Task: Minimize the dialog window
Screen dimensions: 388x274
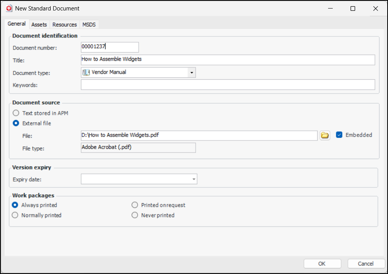Action: (330, 9)
